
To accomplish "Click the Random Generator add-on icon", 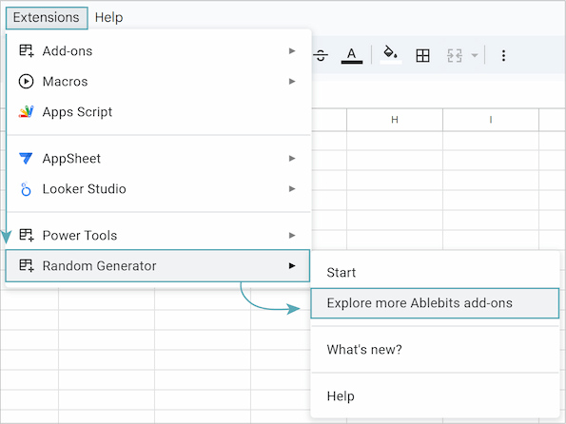I will click(27, 265).
